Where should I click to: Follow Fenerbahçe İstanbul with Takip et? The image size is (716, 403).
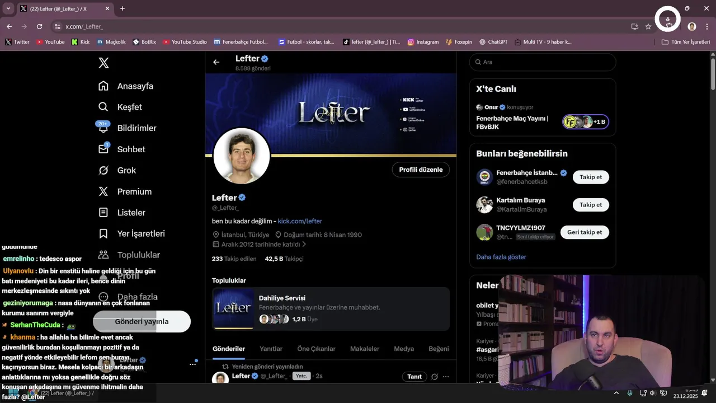(x=591, y=177)
